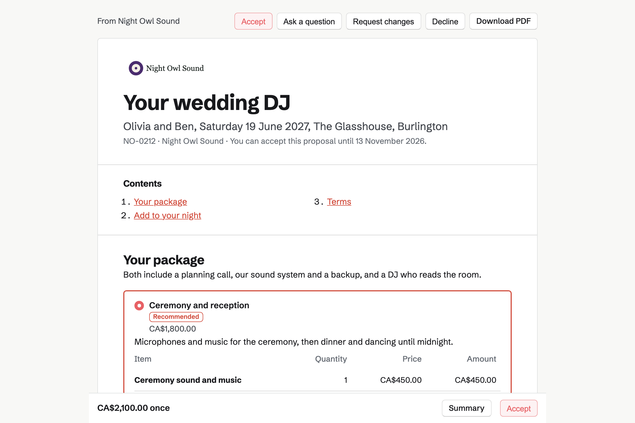635x423 pixels.
Task: Click the Quantity column header
Action: pyautogui.click(x=331, y=359)
